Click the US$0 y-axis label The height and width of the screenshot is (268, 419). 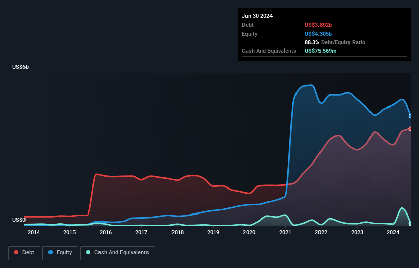point(19,220)
